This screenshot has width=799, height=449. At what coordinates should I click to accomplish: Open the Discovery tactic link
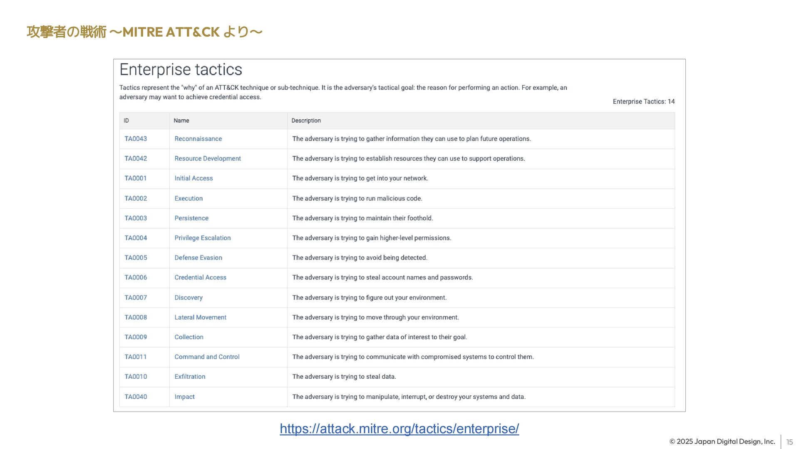189,298
